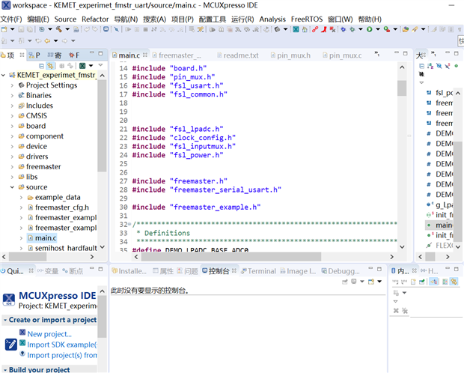Toggle hide-fields filter in outline toolbar
The image size is (464, 373).
click(439, 66)
